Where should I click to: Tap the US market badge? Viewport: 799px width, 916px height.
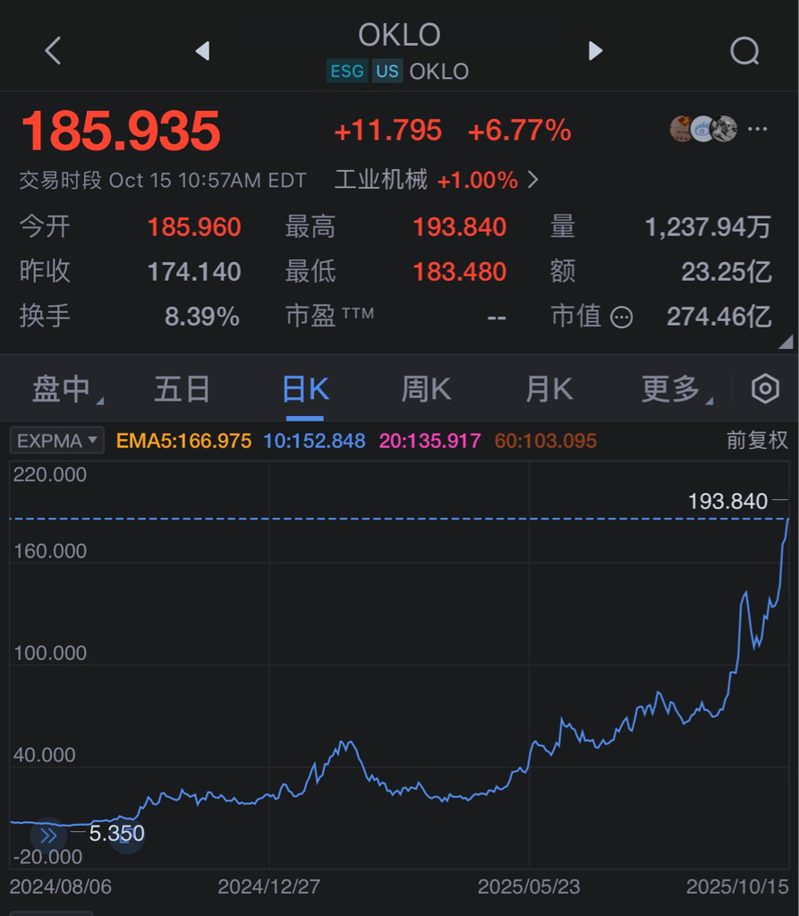point(387,72)
